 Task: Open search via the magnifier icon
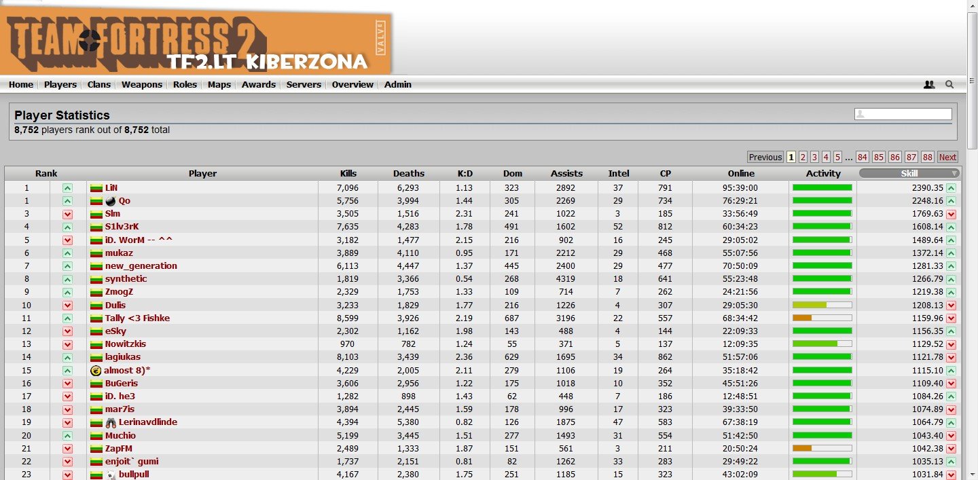949,85
